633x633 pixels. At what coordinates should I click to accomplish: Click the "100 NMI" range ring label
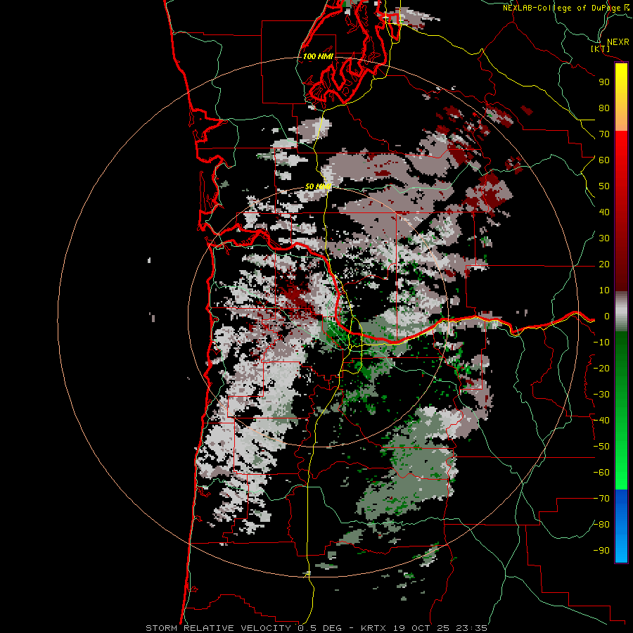pyautogui.click(x=318, y=56)
